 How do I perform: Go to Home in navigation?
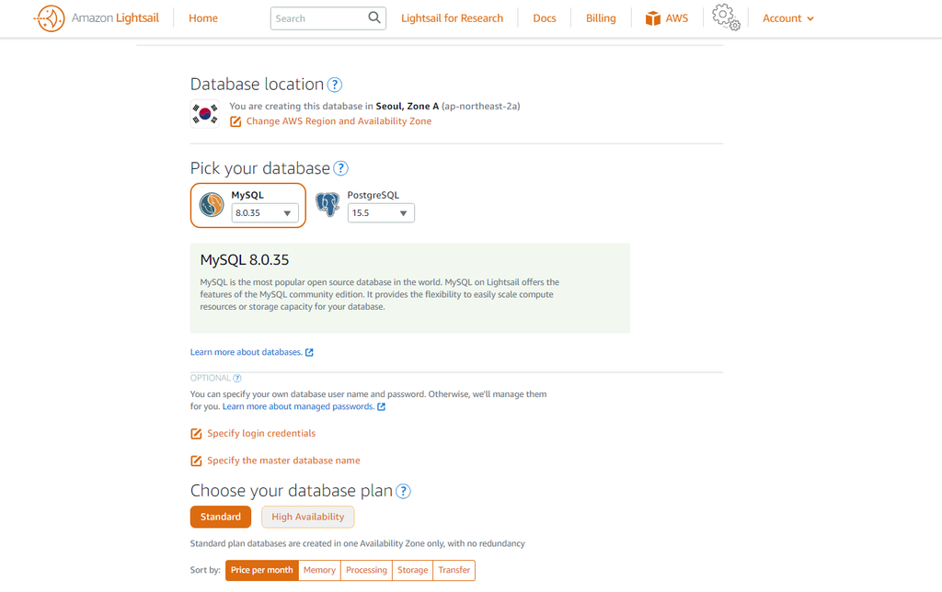point(203,18)
